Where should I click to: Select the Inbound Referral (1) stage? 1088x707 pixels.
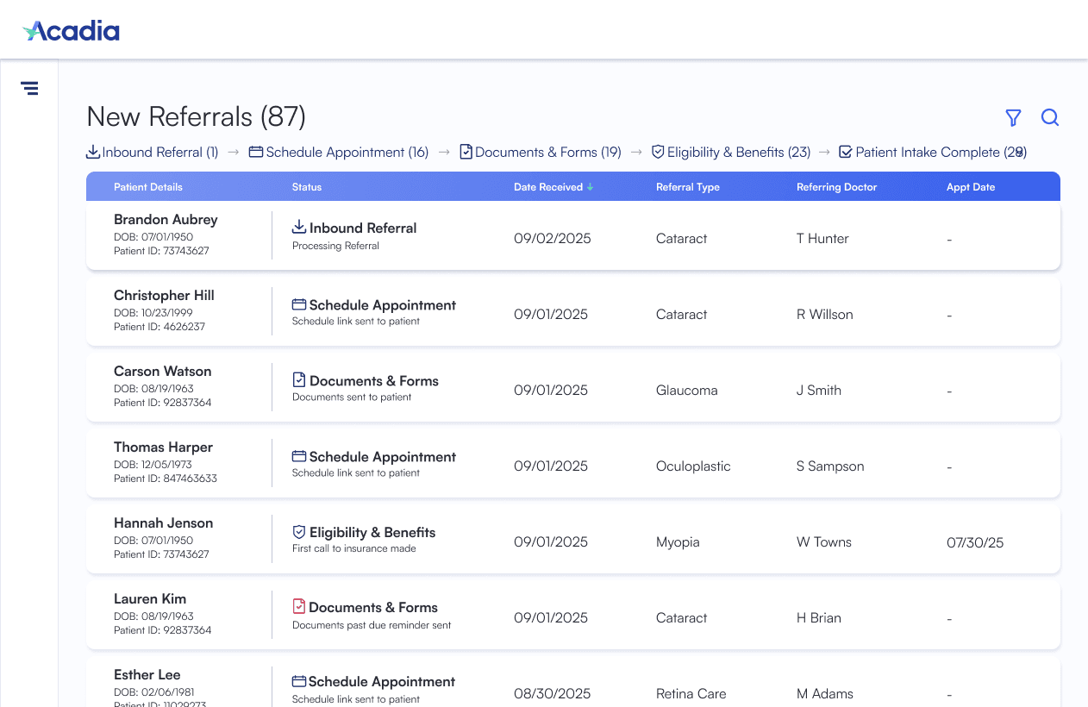(153, 153)
